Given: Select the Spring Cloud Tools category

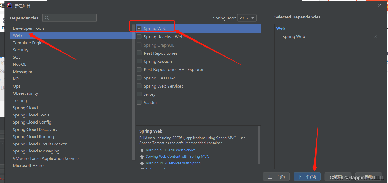Looking at the screenshot, I should coord(71,115).
